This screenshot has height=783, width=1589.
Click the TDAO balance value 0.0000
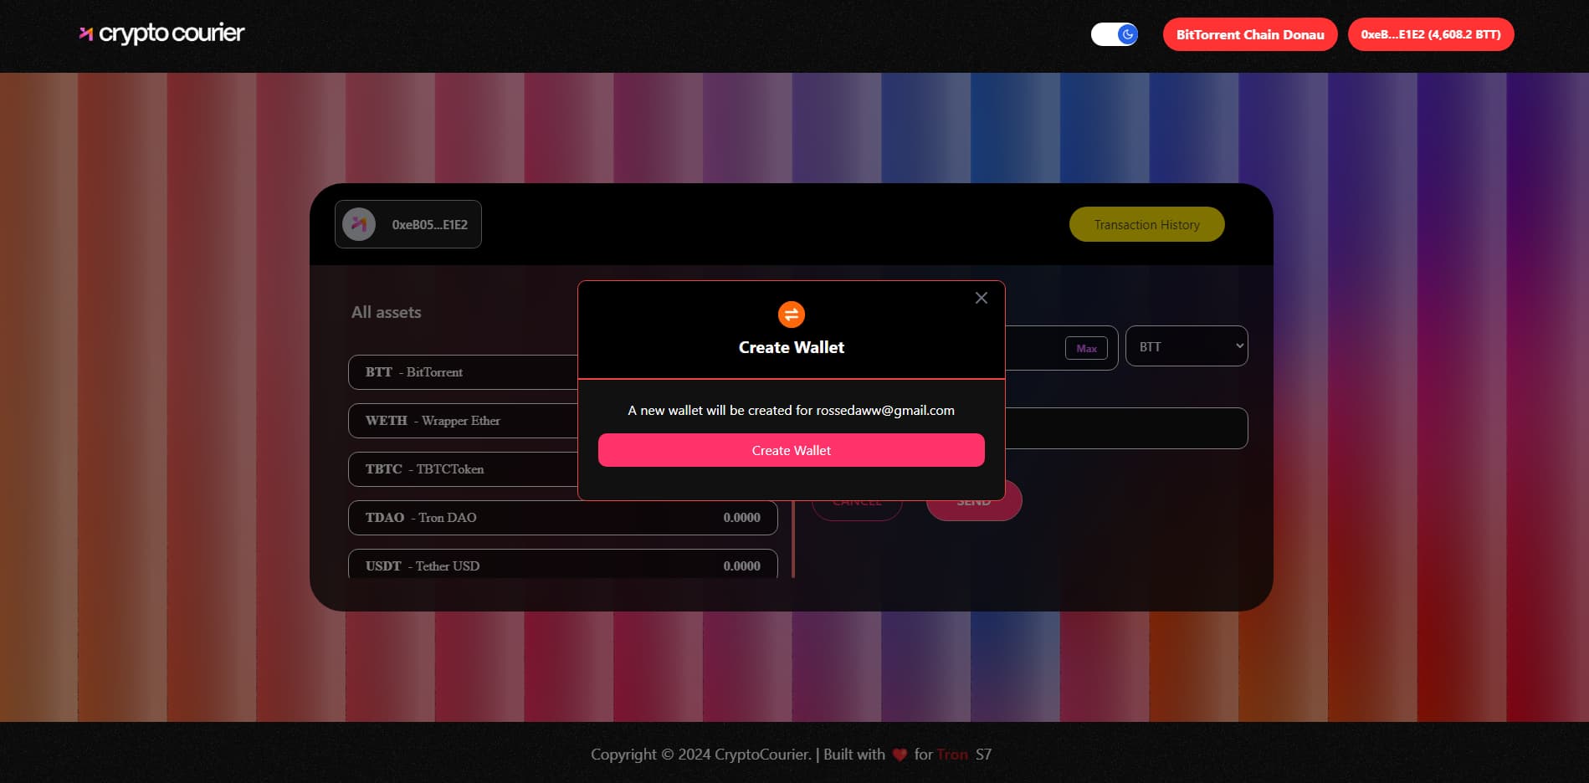pyautogui.click(x=741, y=518)
